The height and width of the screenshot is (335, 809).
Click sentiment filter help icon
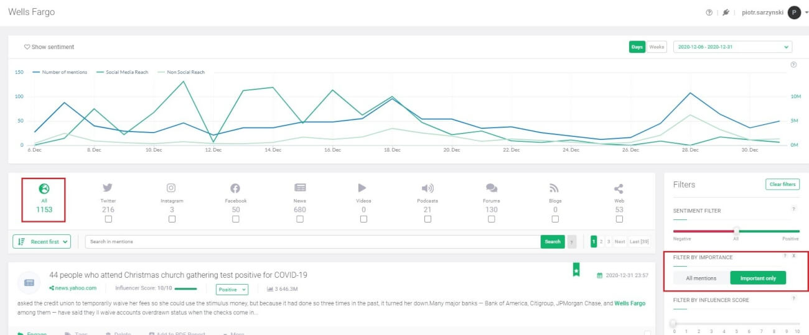(793, 209)
